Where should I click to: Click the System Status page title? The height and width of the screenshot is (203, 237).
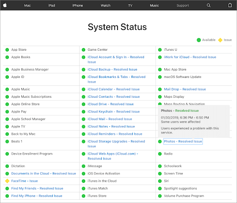pyautogui.click(x=117, y=27)
